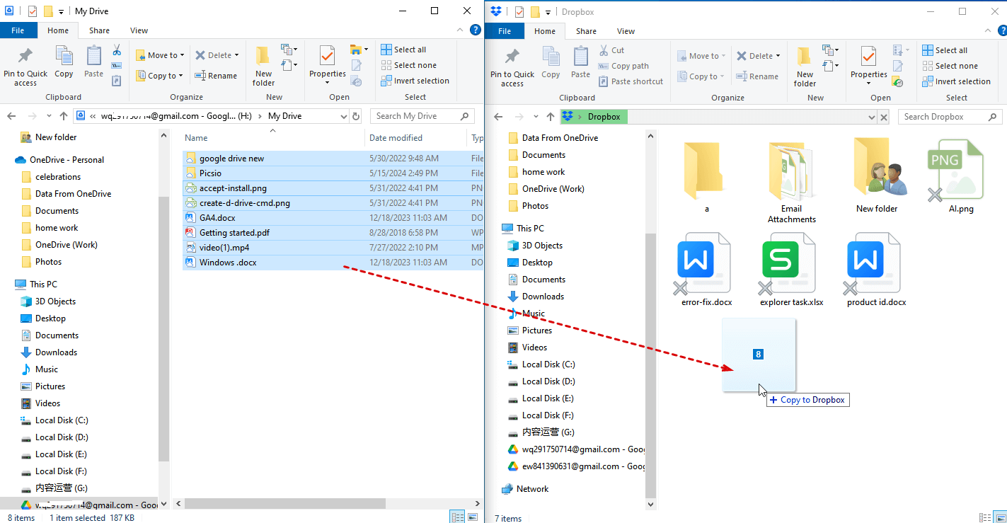Screen dimensions: 1007x523
Task: Switch to the View tab in Dropbox window
Action: (626, 31)
